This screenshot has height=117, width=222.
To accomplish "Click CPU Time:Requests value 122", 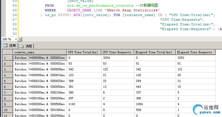I will click(118, 69).
